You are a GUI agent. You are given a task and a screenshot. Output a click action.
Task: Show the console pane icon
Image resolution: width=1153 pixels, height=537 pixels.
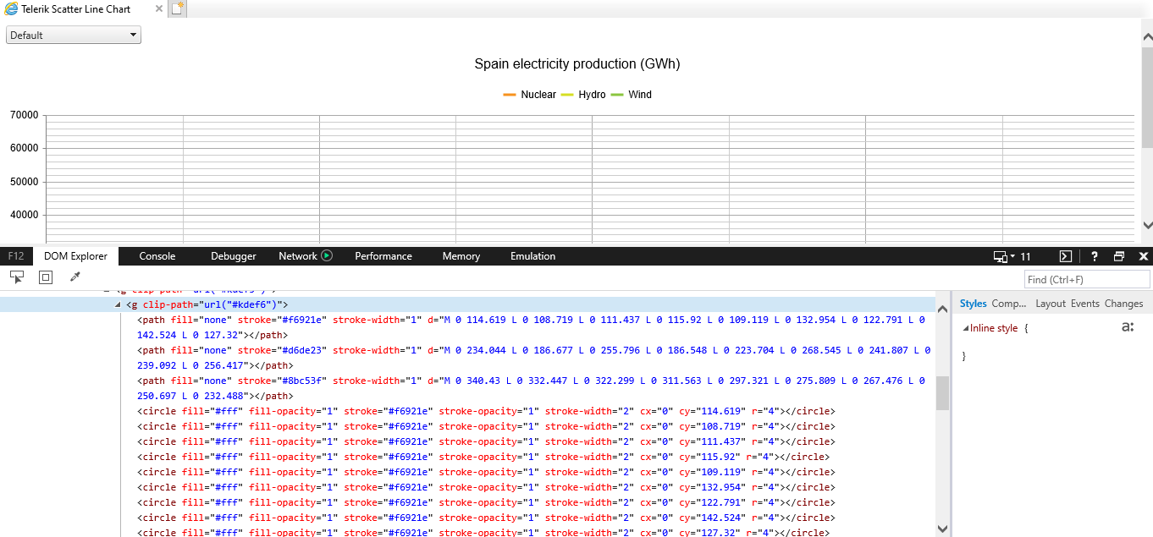point(1066,256)
